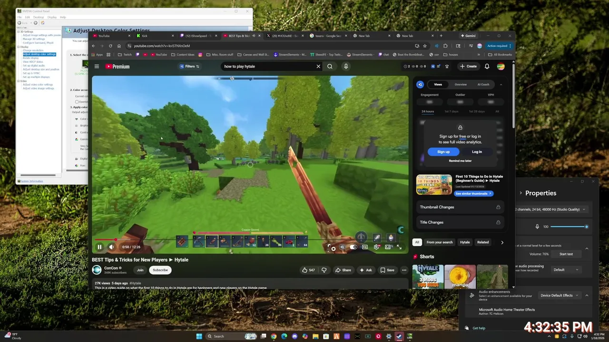This screenshot has width=609, height=342.
Task: Open a new Chrome tab with plus
Action: point(441,36)
